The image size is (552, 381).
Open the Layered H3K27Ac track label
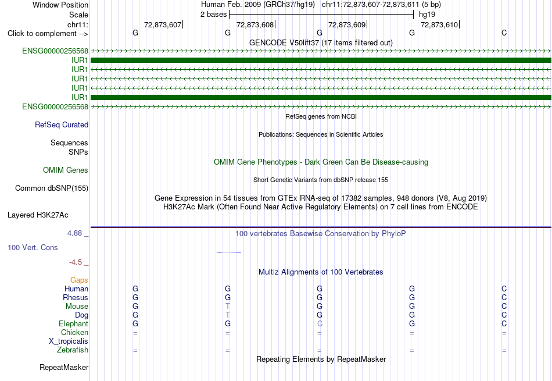point(38,215)
